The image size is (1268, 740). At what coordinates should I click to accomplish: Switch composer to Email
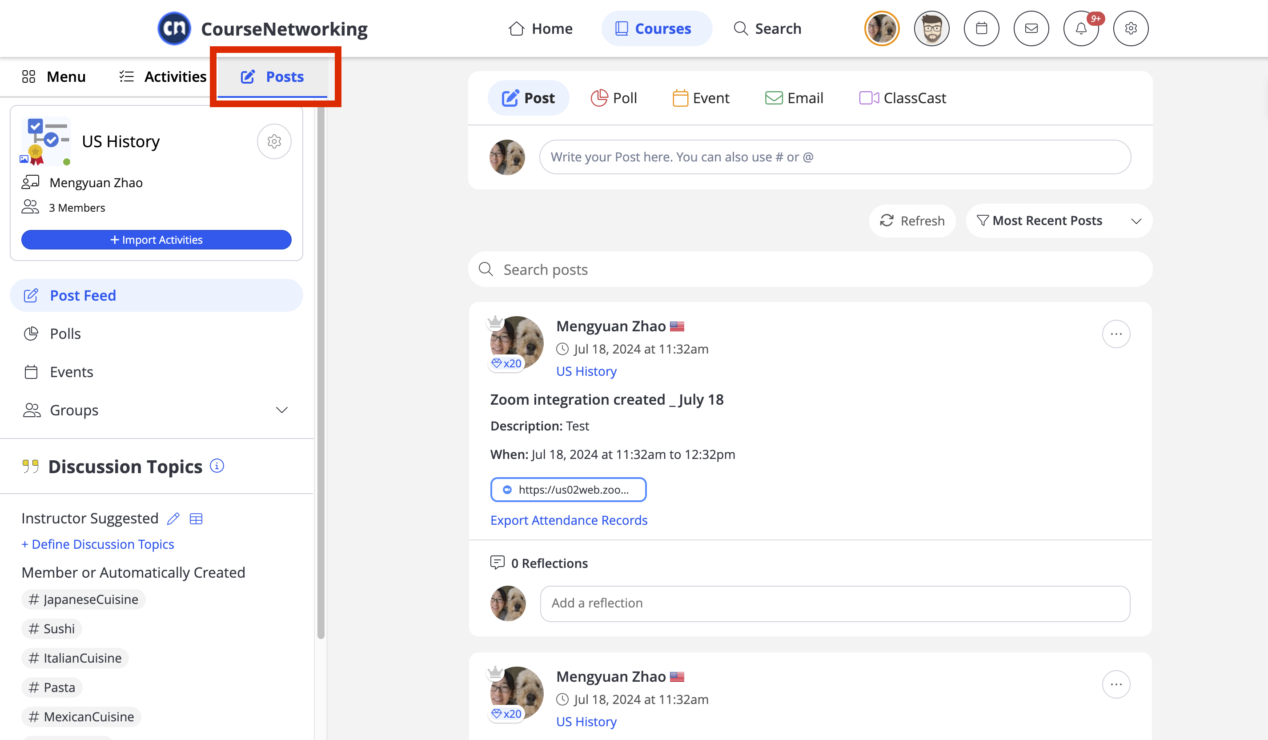[x=794, y=98]
